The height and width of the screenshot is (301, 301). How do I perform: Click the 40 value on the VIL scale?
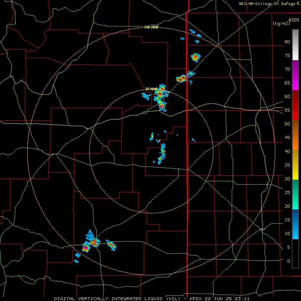(x=287, y=151)
